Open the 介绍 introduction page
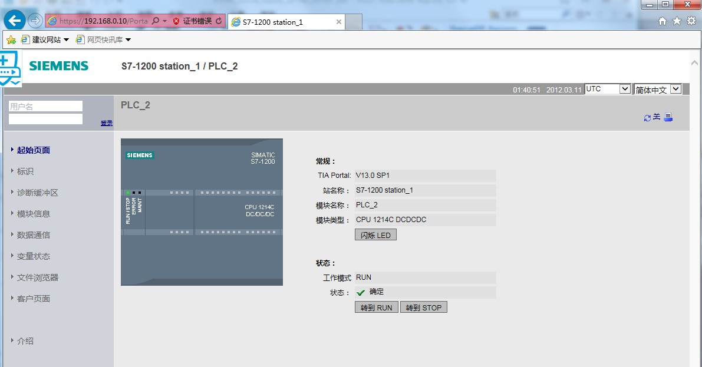Viewport: 702px width, 367px height. click(25, 341)
